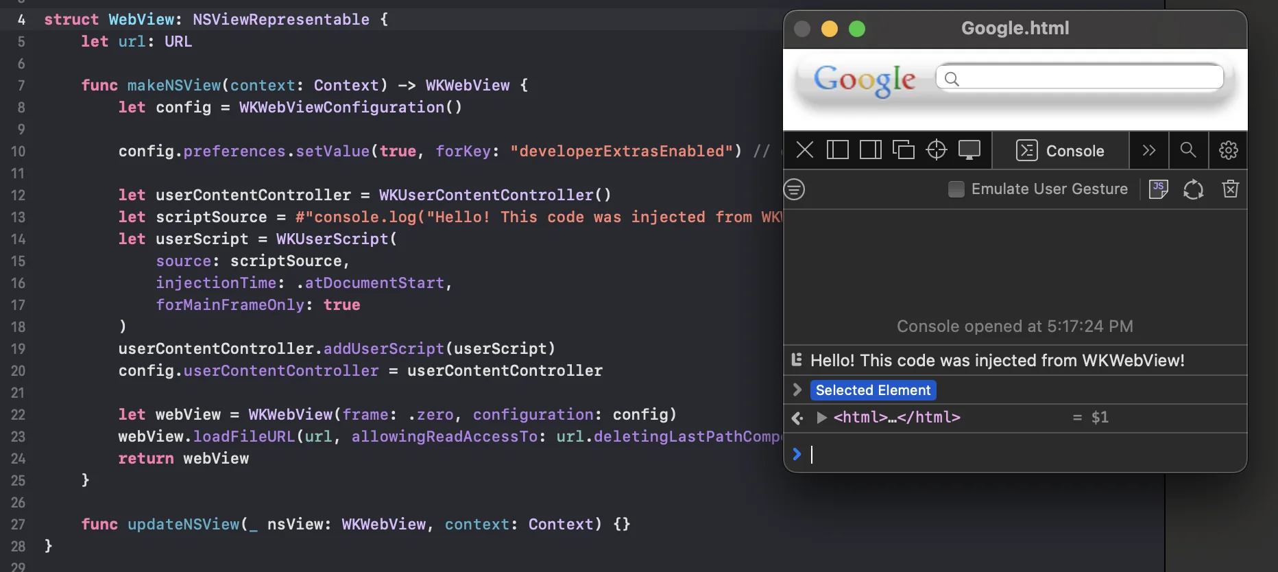This screenshot has height=572, width=1278.
Task: Expand the <html> node triangle
Action: [821, 418]
